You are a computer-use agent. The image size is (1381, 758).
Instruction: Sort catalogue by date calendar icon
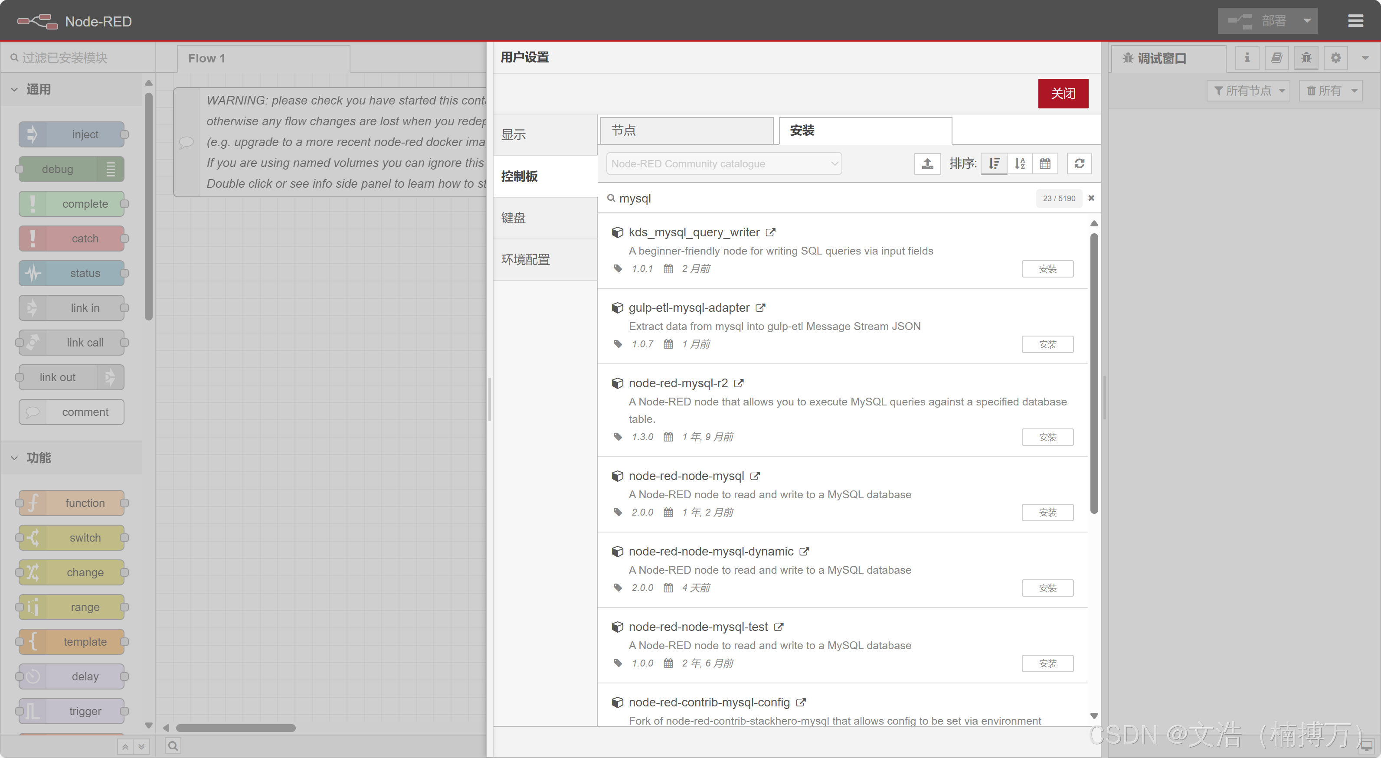tap(1045, 163)
